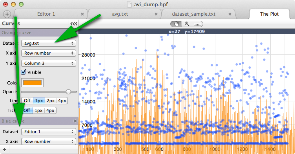Click the Curves panel title

(11, 24)
